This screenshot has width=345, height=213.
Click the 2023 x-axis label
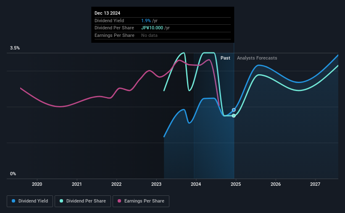click(x=156, y=184)
